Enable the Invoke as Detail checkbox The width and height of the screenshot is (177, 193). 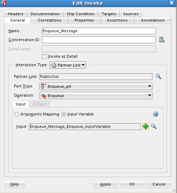click(x=44, y=57)
